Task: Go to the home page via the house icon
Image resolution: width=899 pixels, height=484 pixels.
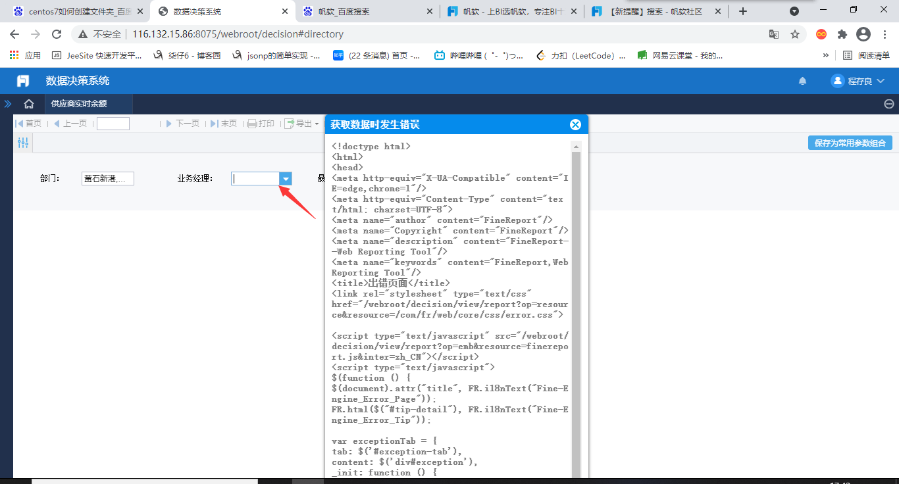Action: pos(29,104)
